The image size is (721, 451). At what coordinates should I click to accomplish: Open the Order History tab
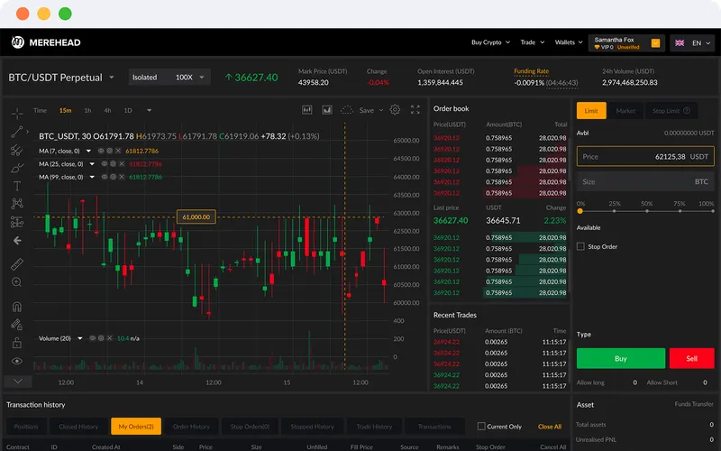191,427
